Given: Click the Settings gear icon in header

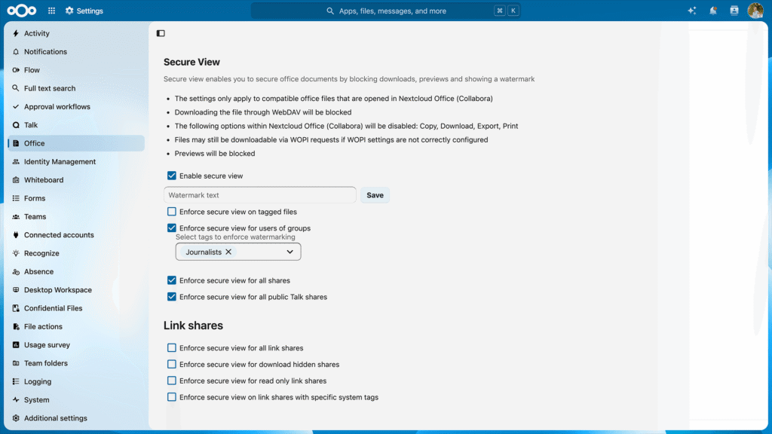Looking at the screenshot, I should tap(69, 11).
